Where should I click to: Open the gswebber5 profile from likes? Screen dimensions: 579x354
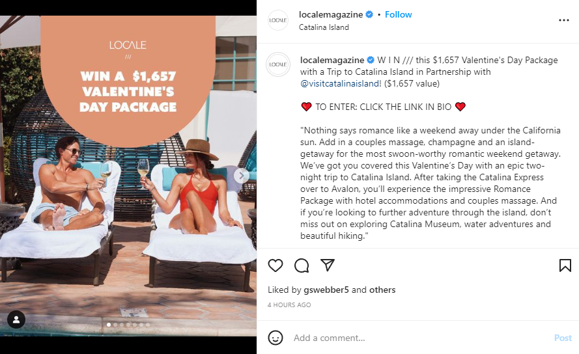326,290
